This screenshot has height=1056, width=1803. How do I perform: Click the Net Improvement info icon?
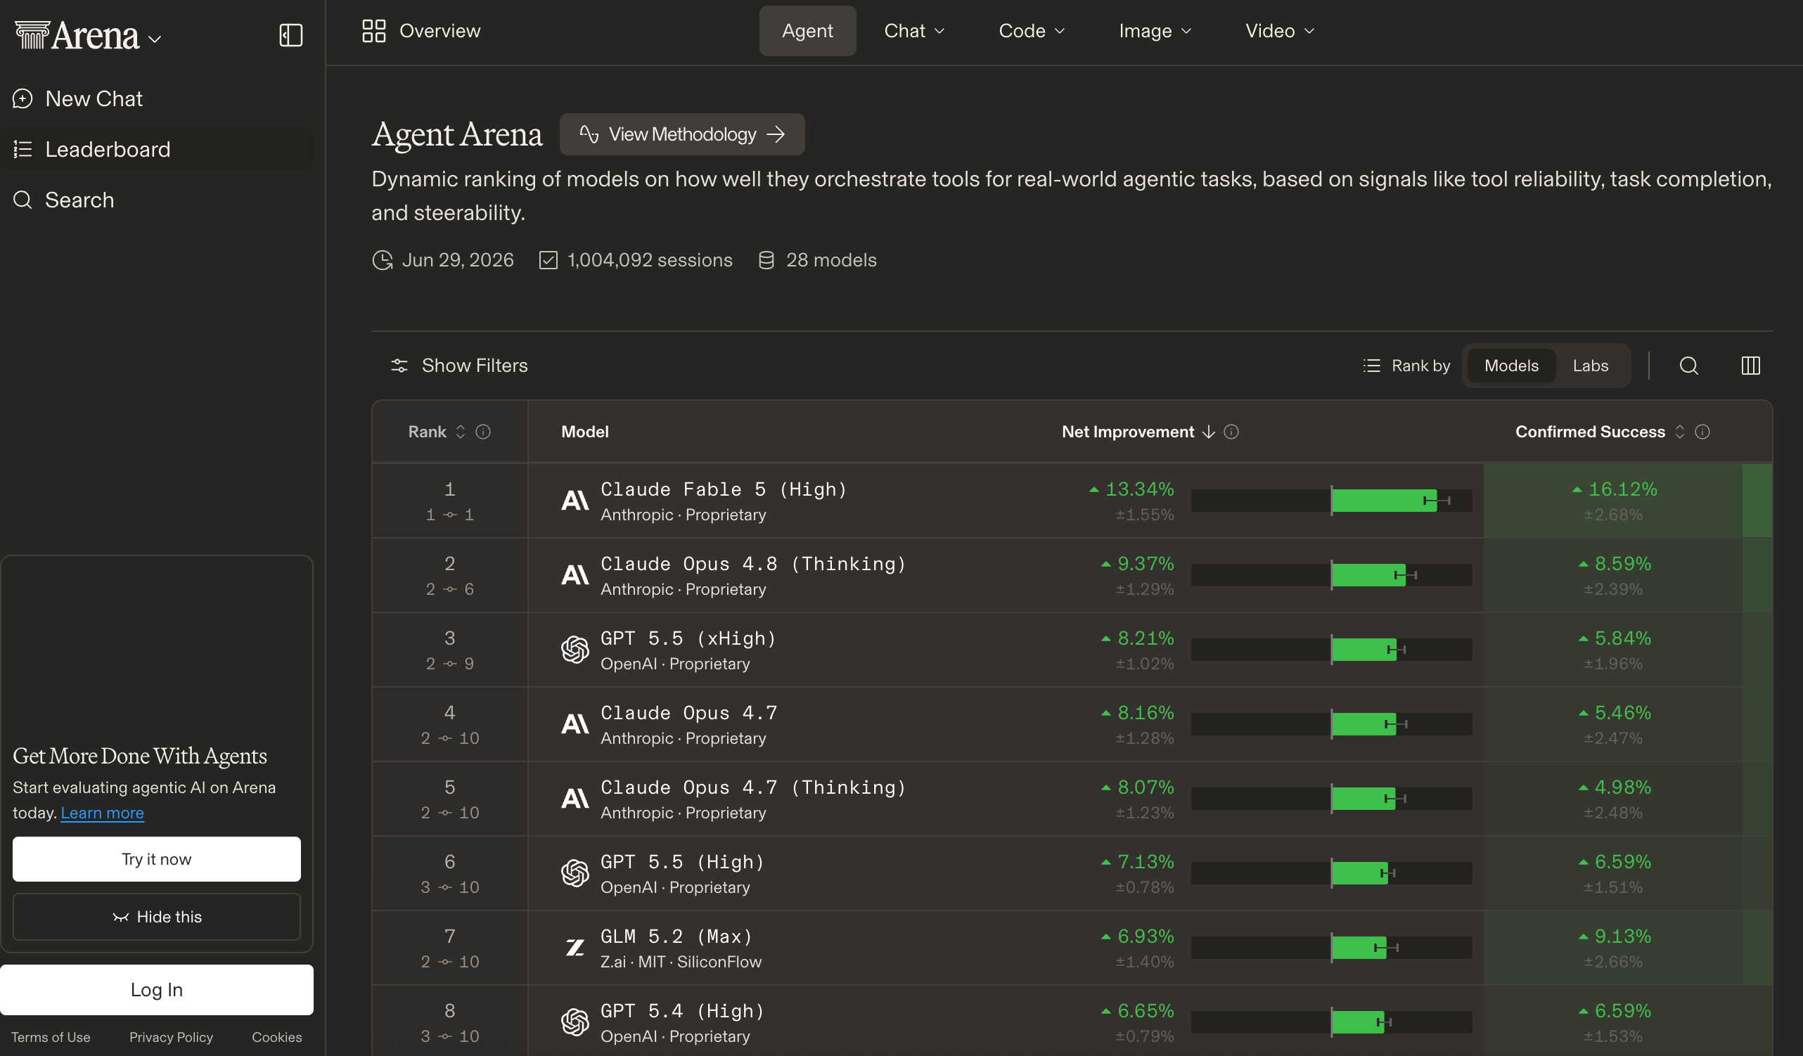[1231, 432]
